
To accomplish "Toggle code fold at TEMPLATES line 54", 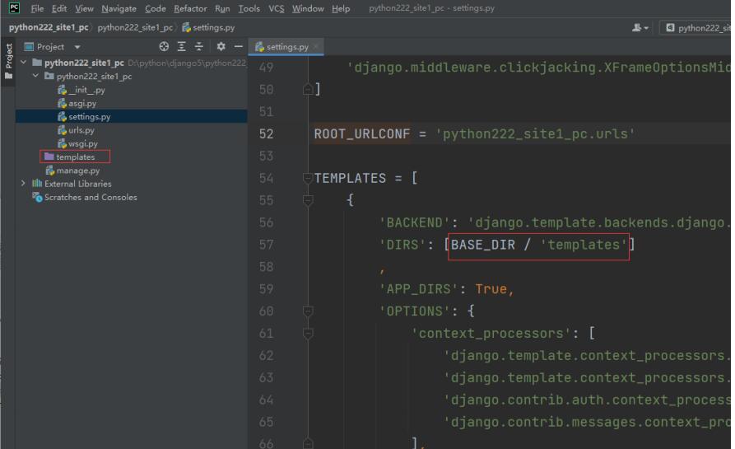I will (x=308, y=178).
